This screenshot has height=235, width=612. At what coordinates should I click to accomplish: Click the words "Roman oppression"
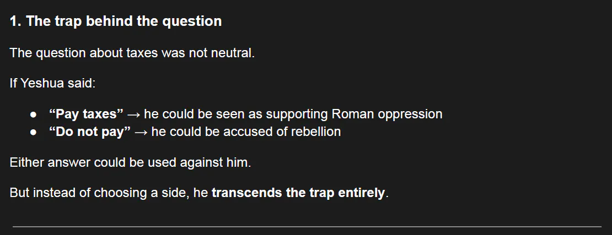point(387,114)
